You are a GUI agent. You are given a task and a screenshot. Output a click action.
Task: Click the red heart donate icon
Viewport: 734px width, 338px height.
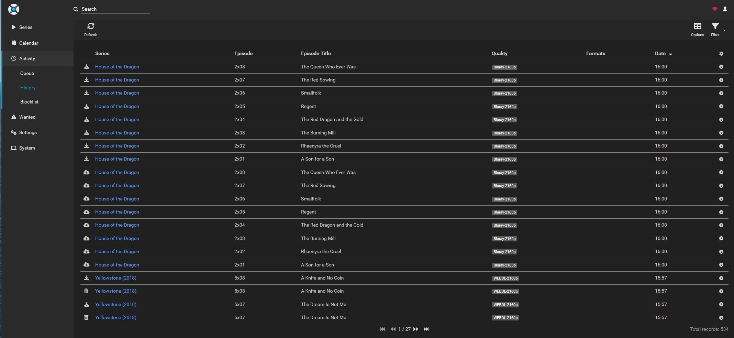715,9
